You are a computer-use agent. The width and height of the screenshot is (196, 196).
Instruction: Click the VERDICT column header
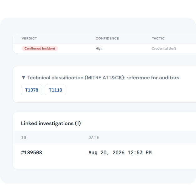pos(29,38)
